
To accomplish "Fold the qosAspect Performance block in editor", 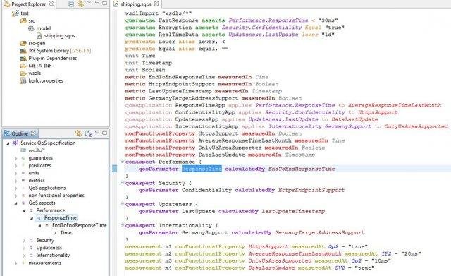I will (x=122, y=162).
